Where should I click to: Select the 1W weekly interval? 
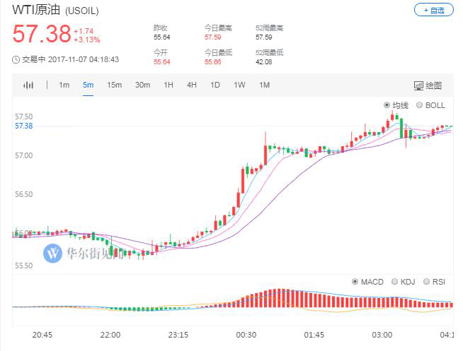(239, 85)
